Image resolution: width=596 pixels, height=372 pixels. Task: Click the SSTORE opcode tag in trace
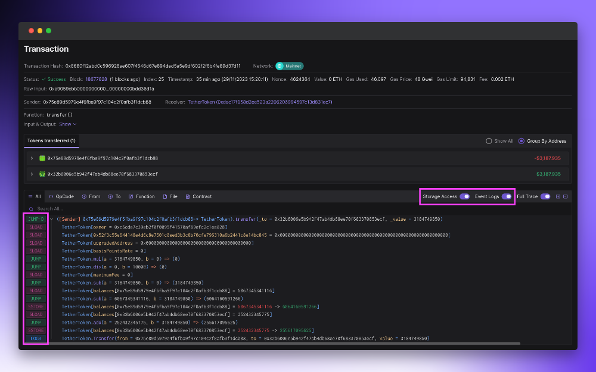pos(35,307)
